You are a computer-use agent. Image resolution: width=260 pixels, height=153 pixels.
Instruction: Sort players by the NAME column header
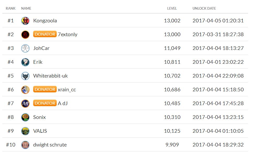tap(26, 8)
